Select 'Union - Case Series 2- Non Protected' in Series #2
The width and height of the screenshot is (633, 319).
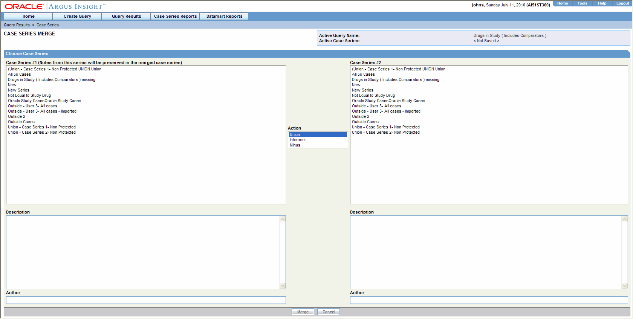click(x=489, y=132)
